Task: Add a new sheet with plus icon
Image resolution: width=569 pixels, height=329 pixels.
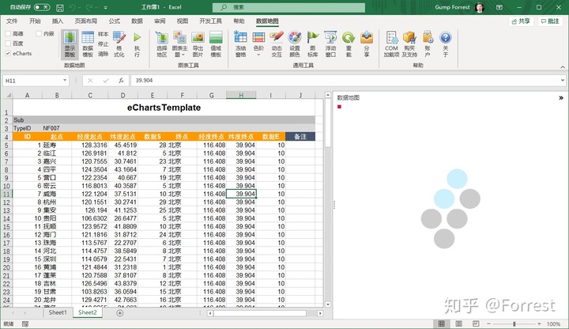Action: pos(120,312)
